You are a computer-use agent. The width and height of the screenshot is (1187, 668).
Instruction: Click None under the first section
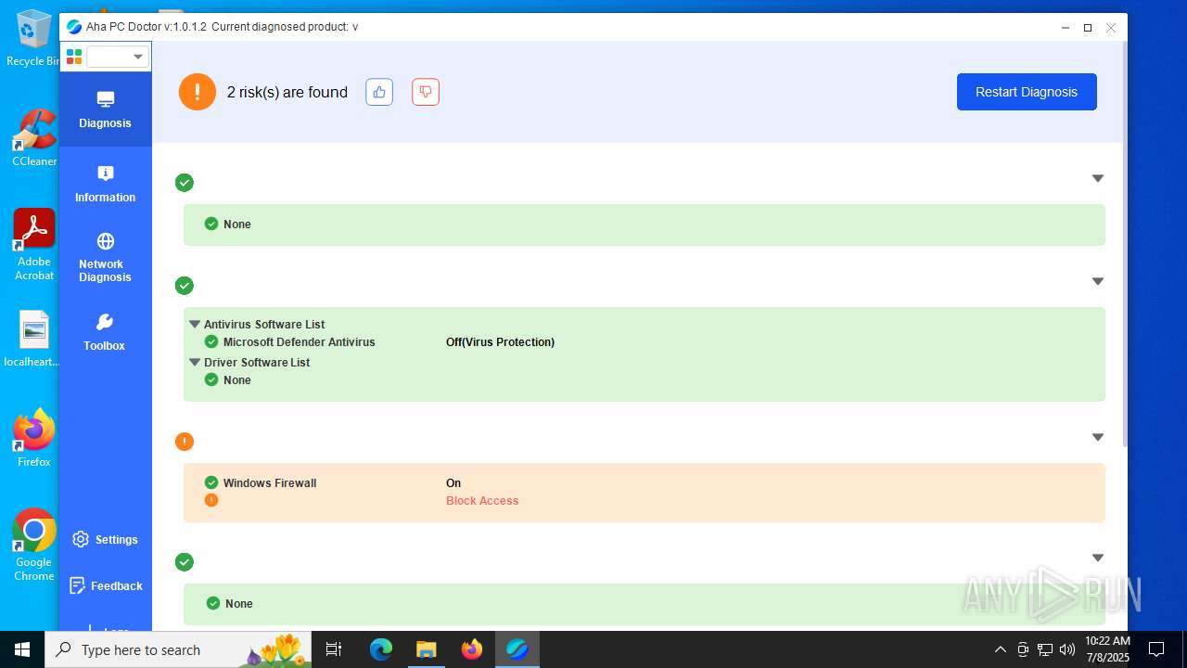pyautogui.click(x=236, y=225)
